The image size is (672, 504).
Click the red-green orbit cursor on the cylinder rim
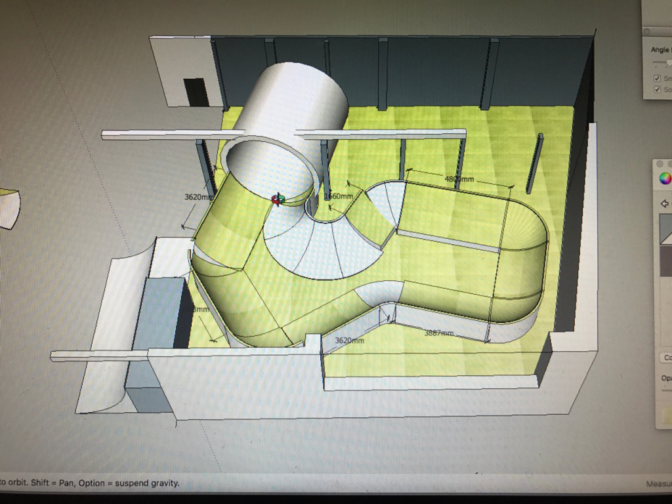(278, 198)
